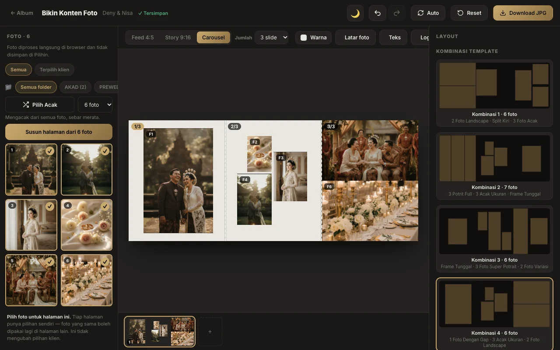Click the 1/3 slide label
Image resolution: width=560 pixels, height=350 pixels.
click(137, 126)
